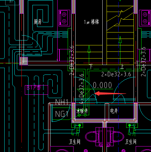Select the magenta B1户型 label box

pyautogui.click(x=36, y=90)
